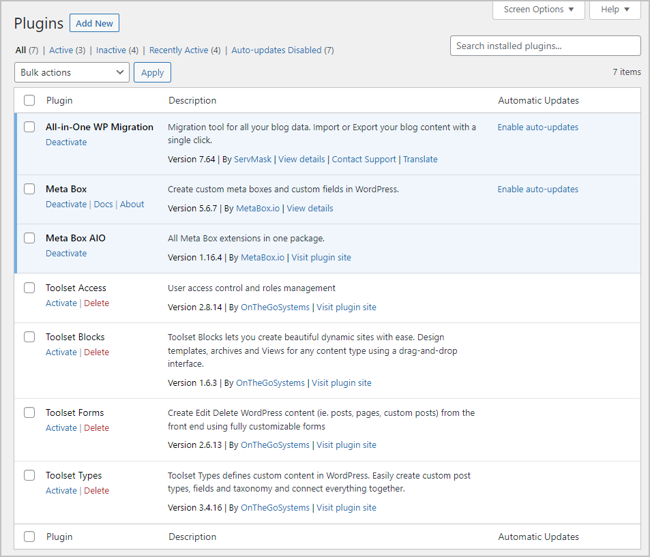Delete the Toolset Access plugin
650x557 pixels.
[x=97, y=303]
